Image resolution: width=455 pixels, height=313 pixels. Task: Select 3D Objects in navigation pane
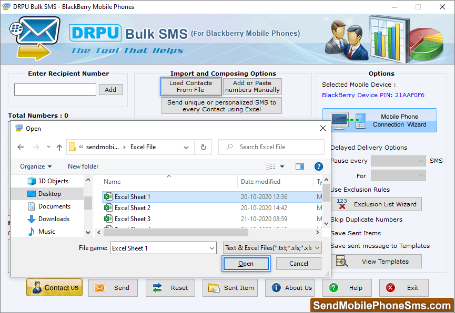[48, 181]
